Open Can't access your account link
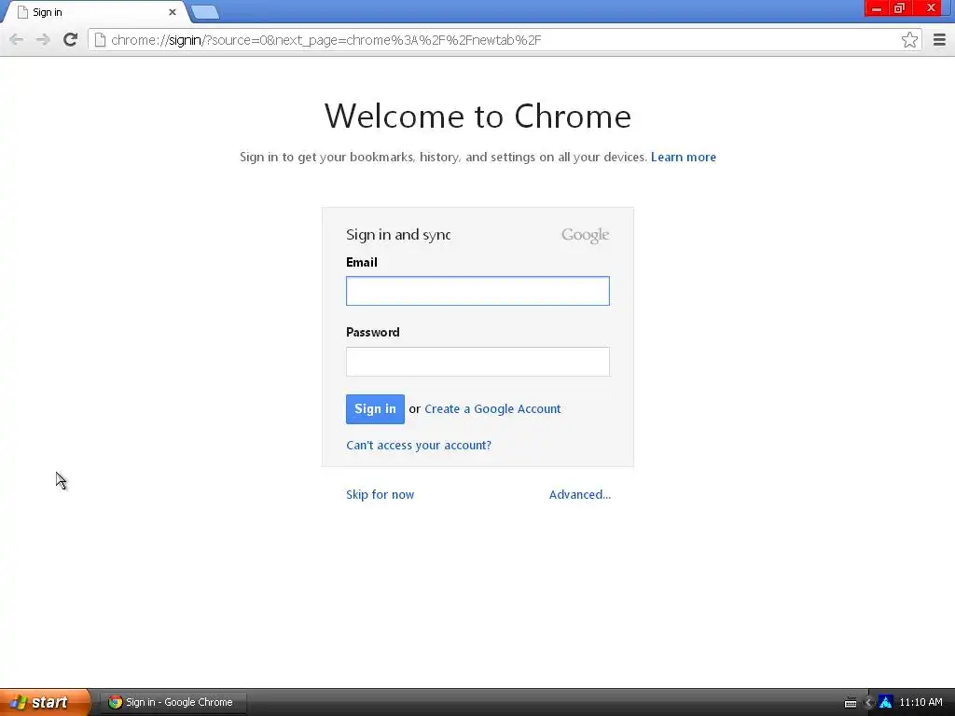The height and width of the screenshot is (716, 955). click(419, 445)
